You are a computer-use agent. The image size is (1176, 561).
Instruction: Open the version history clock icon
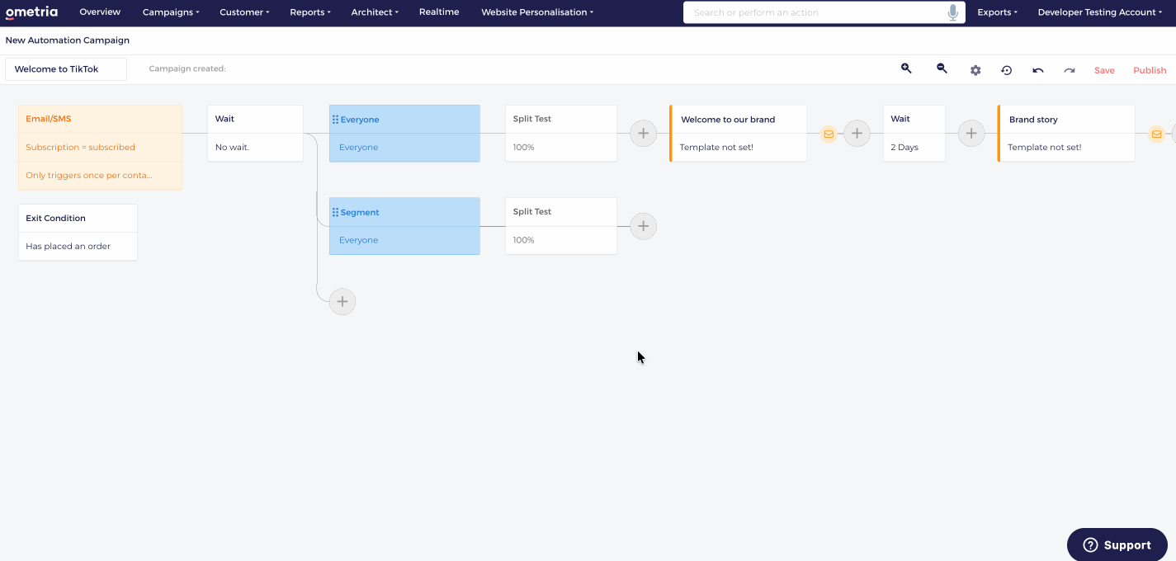(x=1007, y=70)
